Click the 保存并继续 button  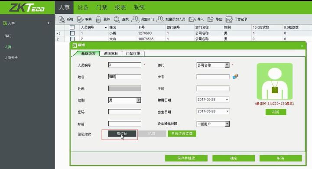click(186, 158)
